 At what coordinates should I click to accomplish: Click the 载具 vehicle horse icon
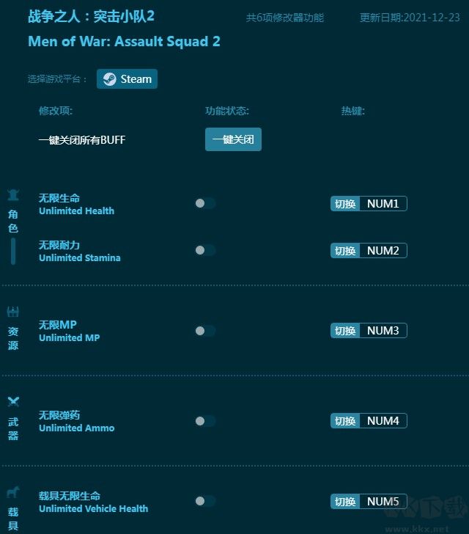pyautogui.click(x=13, y=492)
